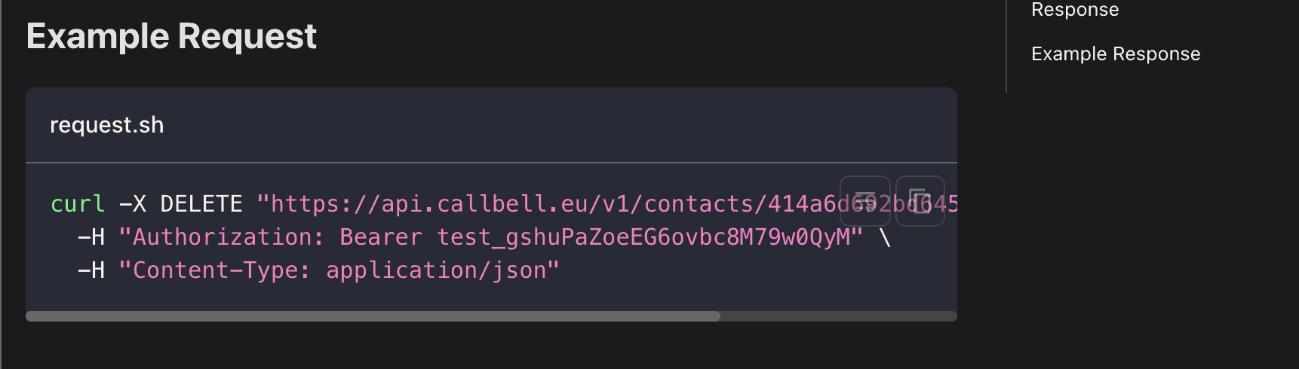The image size is (1299, 369).
Task: Jump to the Response section link
Action: (1075, 10)
